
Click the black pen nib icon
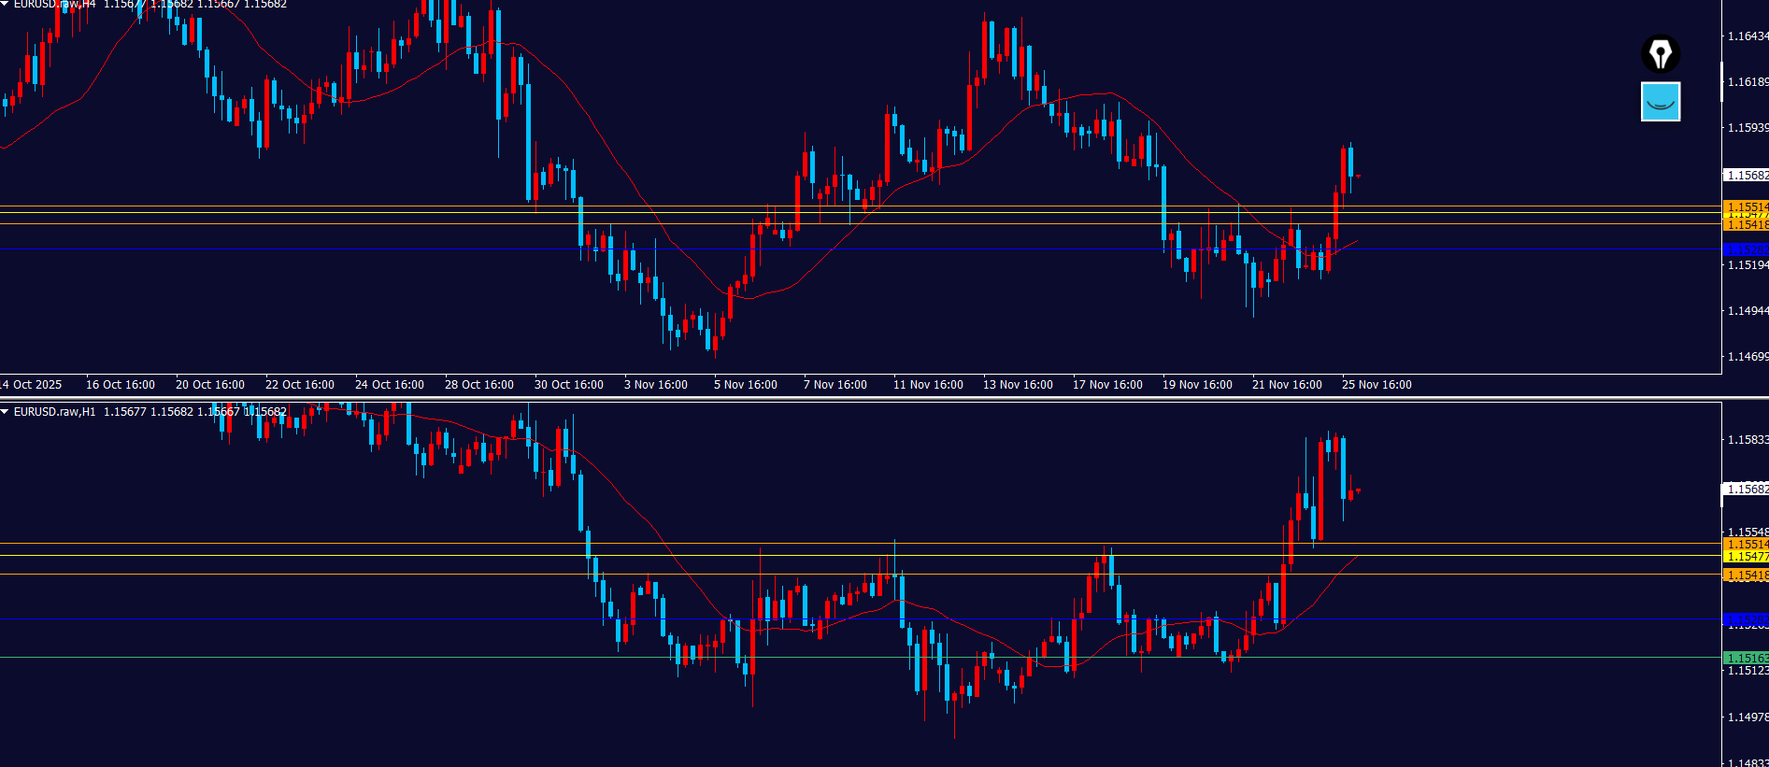click(1660, 54)
